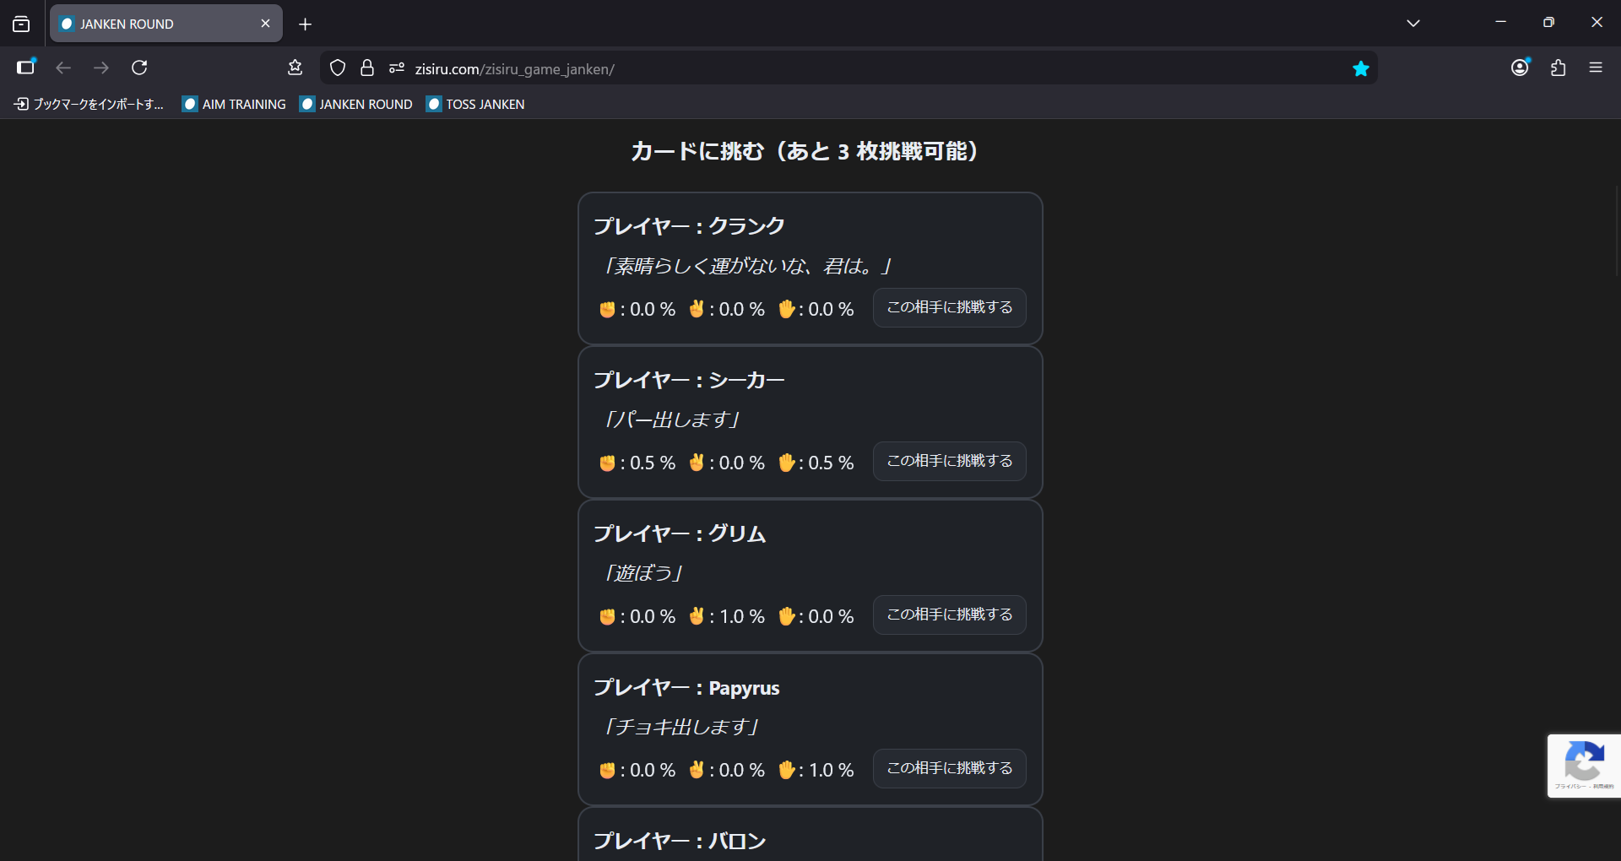Challenge the player Papyrus
This screenshot has height=861, width=1621.
tap(949, 768)
